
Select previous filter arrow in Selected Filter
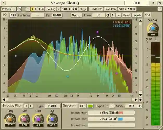(x=26, y=106)
